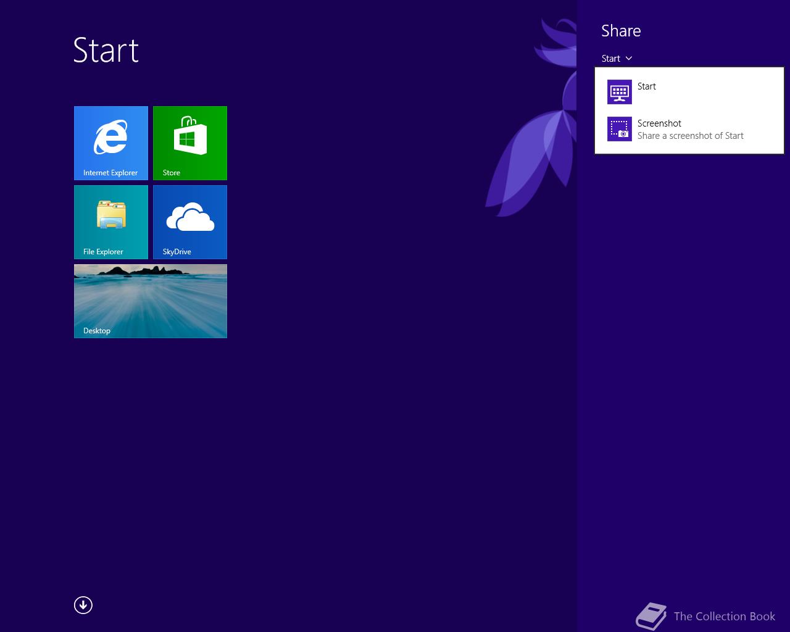The height and width of the screenshot is (632, 790).
Task: Click the Start screen title text
Action: 106,50
